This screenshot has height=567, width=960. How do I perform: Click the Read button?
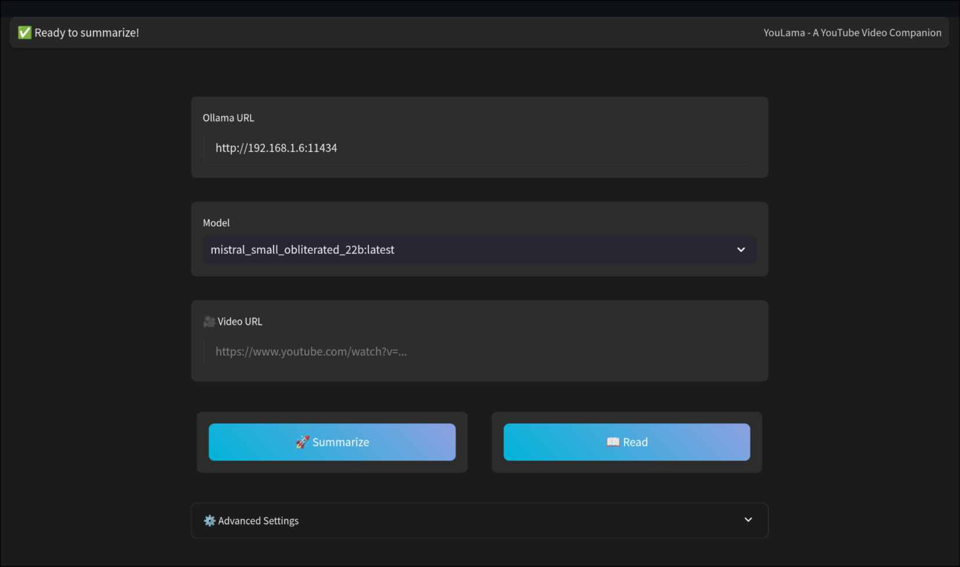(x=626, y=442)
